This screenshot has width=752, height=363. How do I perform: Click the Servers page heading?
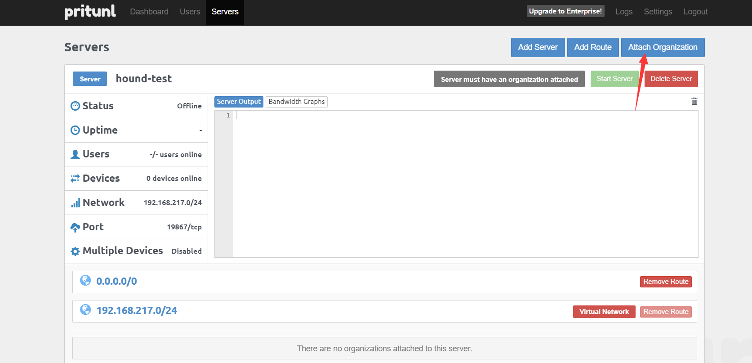[87, 47]
